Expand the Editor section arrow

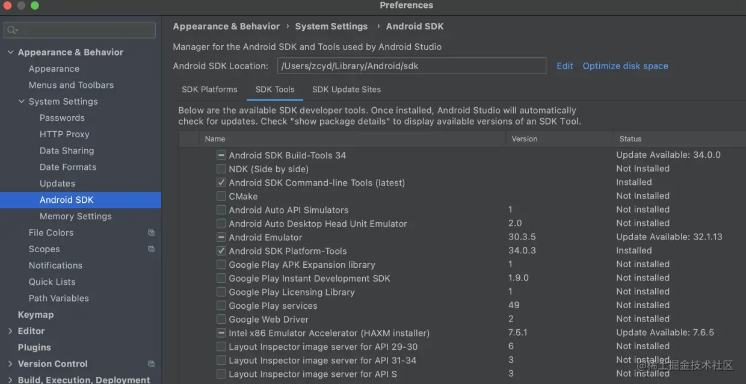click(10, 331)
